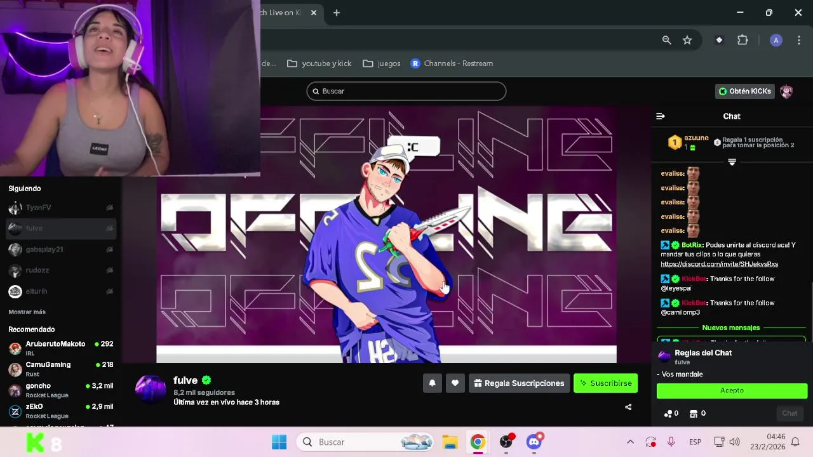813x457 pixels.
Task: Open the Chrome extensions puzzle icon
Action: 742,40
